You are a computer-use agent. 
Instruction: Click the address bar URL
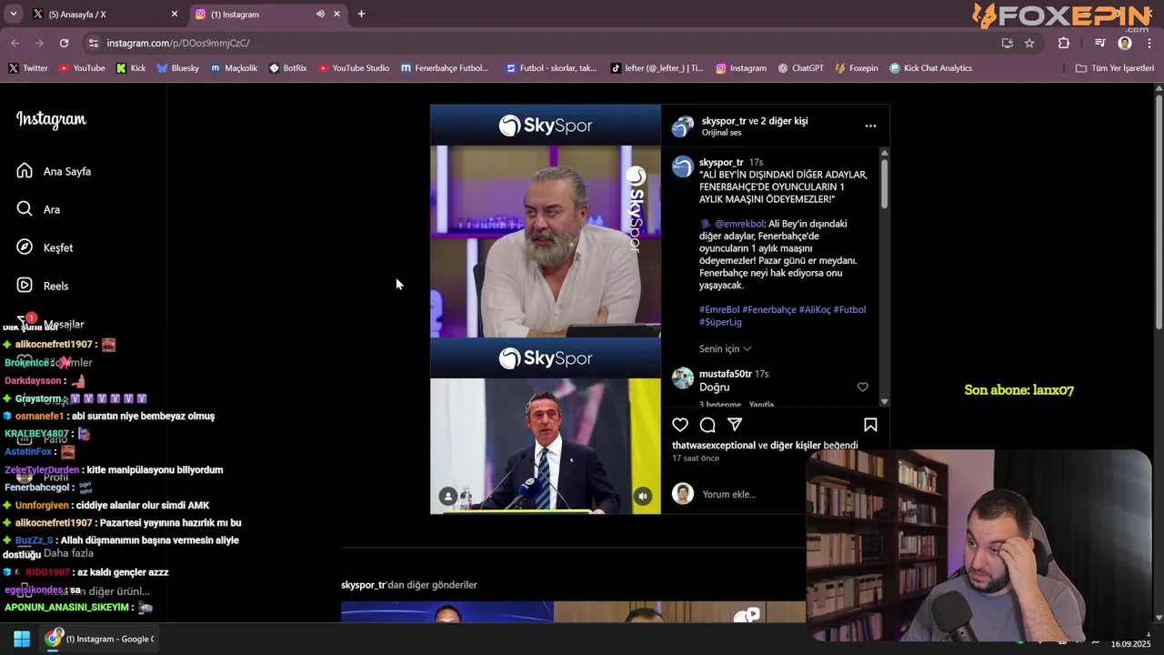tap(178, 43)
